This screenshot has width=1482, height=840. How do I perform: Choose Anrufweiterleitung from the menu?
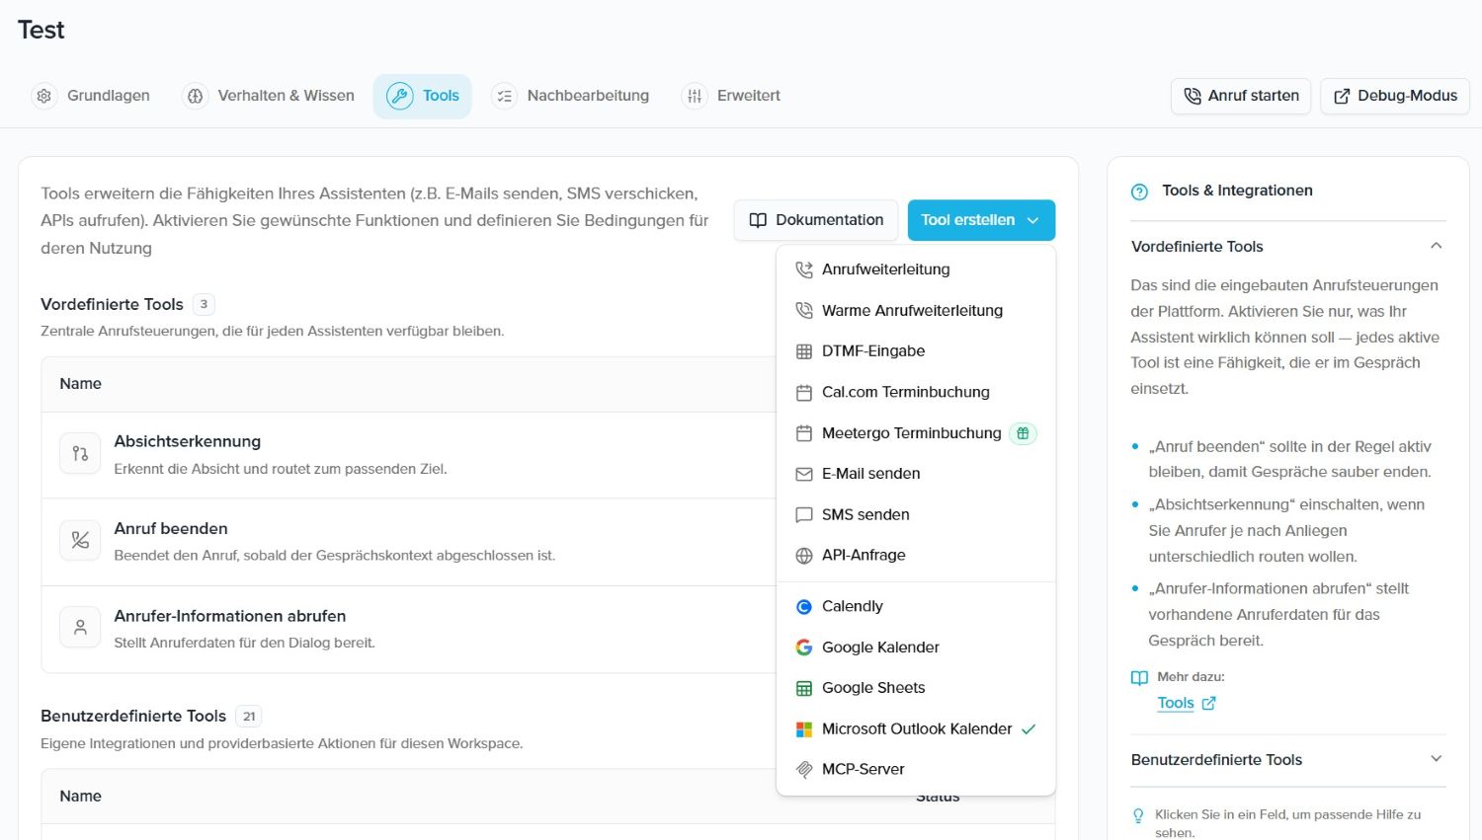(916, 269)
